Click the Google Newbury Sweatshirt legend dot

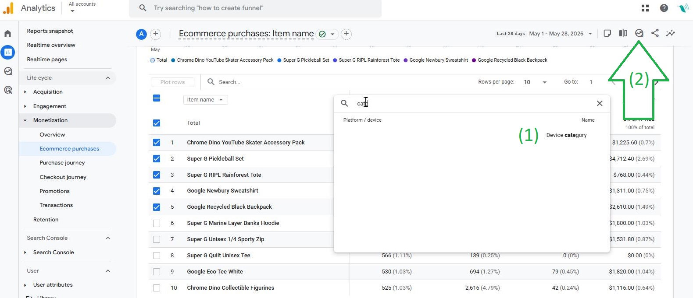click(x=406, y=60)
